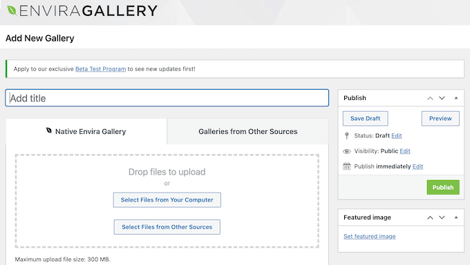Click the Save Draft button
The image size is (470, 265).
[x=366, y=119]
